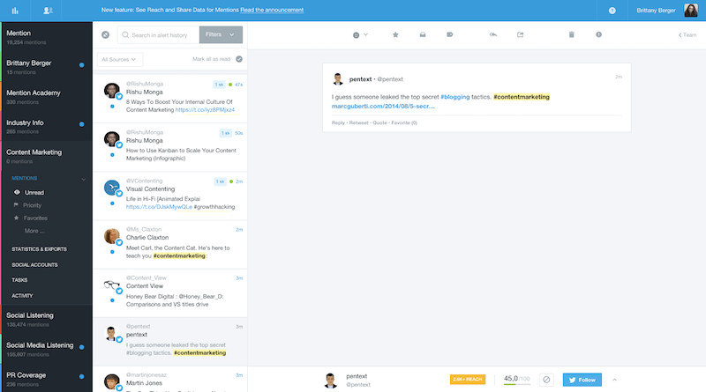Select the Social Accounts menu item

(x=35, y=264)
